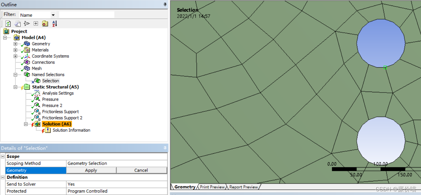Select the Mesh tree item
Screen dimensions: 421x195
[x=37, y=68]
